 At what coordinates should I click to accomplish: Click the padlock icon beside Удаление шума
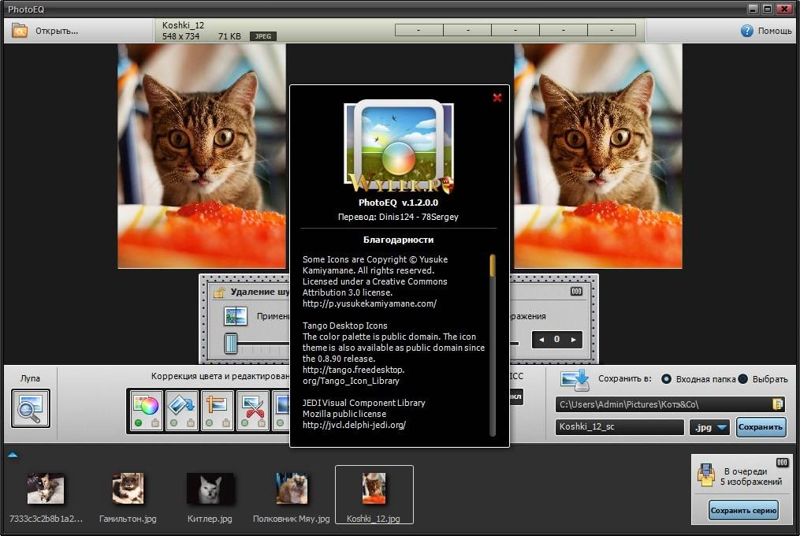pos(219,292)
